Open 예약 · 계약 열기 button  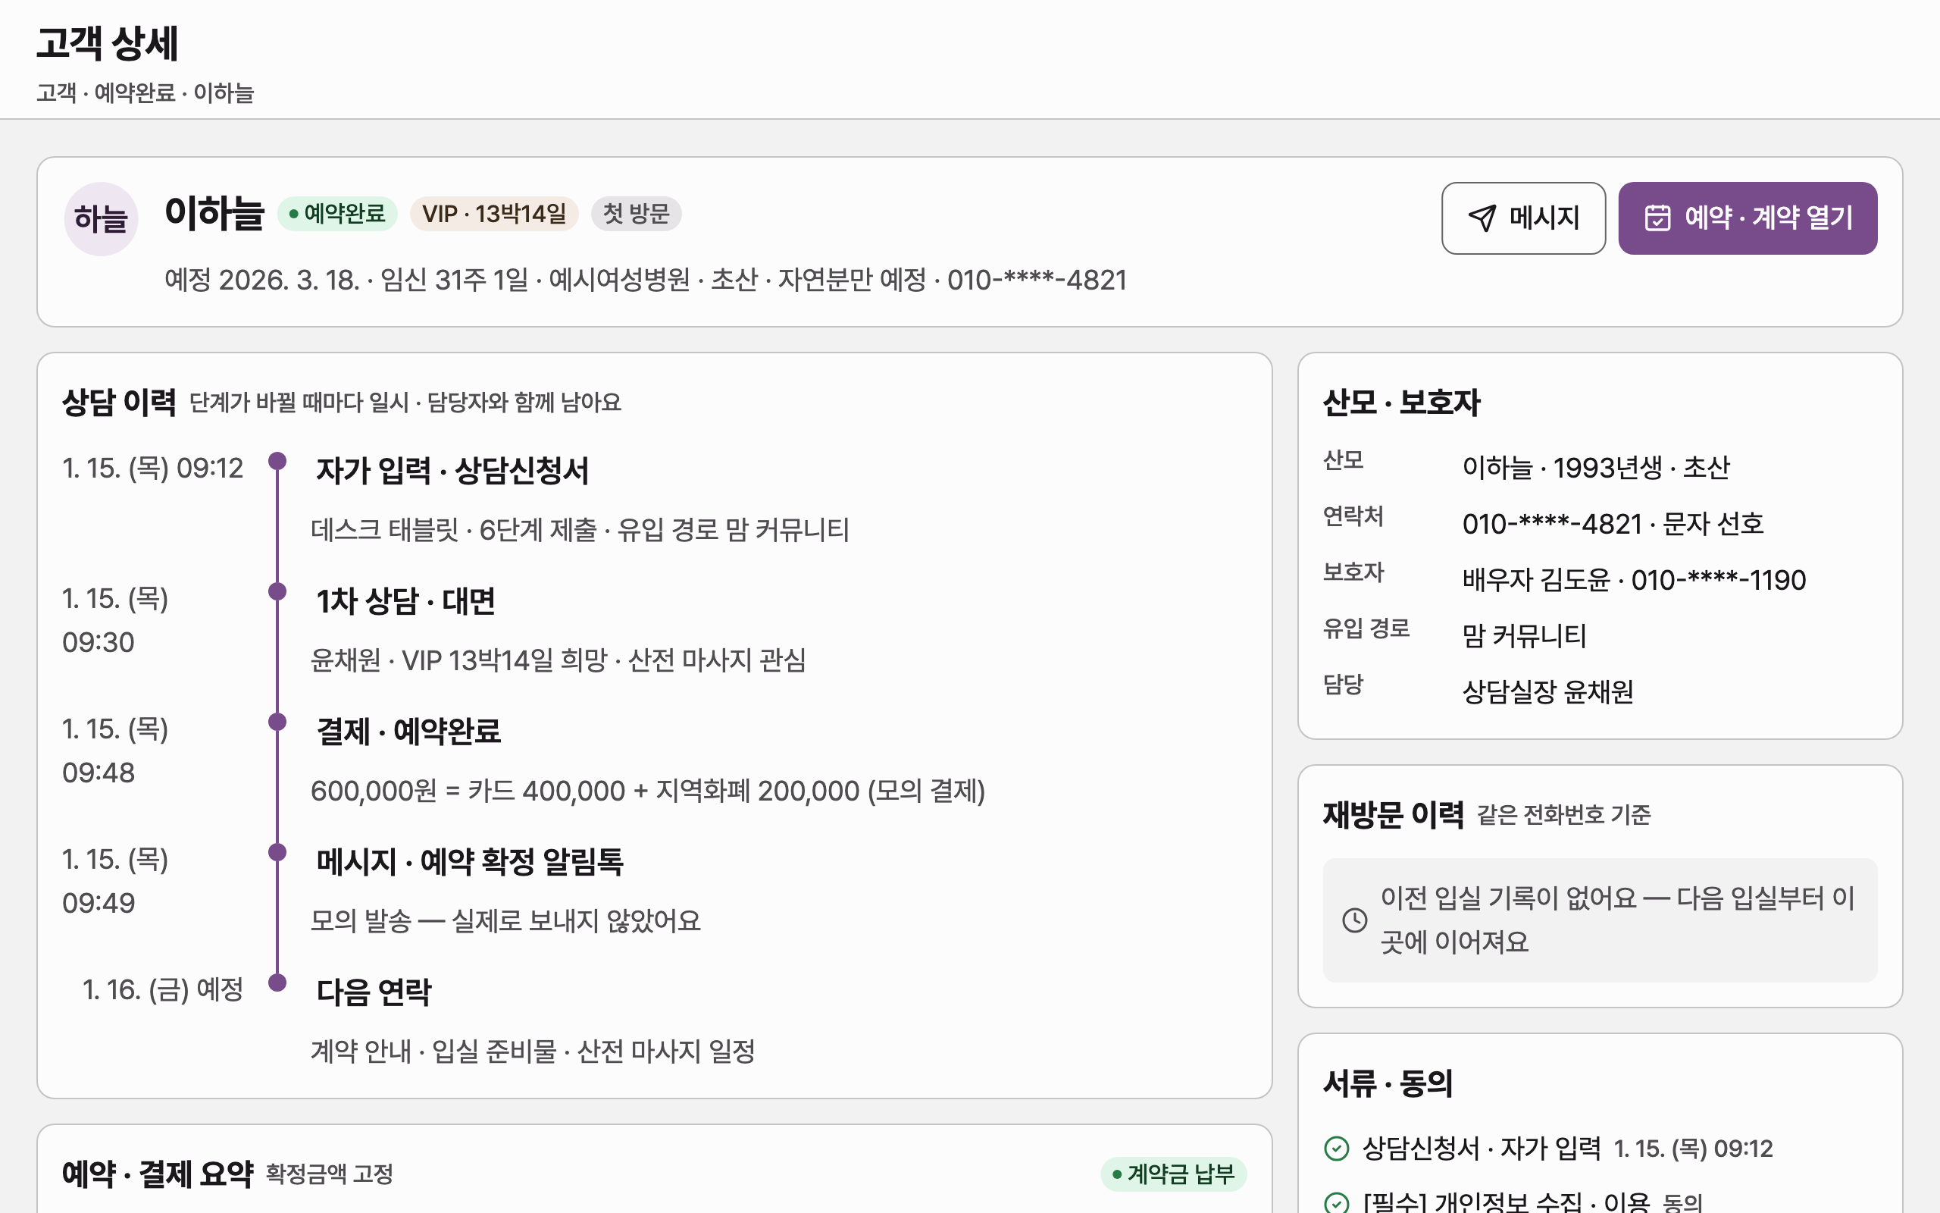1748,218
